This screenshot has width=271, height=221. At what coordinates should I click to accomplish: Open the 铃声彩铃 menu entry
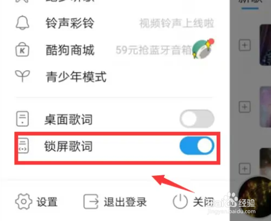pyautogui.click(x=70, y=23)
